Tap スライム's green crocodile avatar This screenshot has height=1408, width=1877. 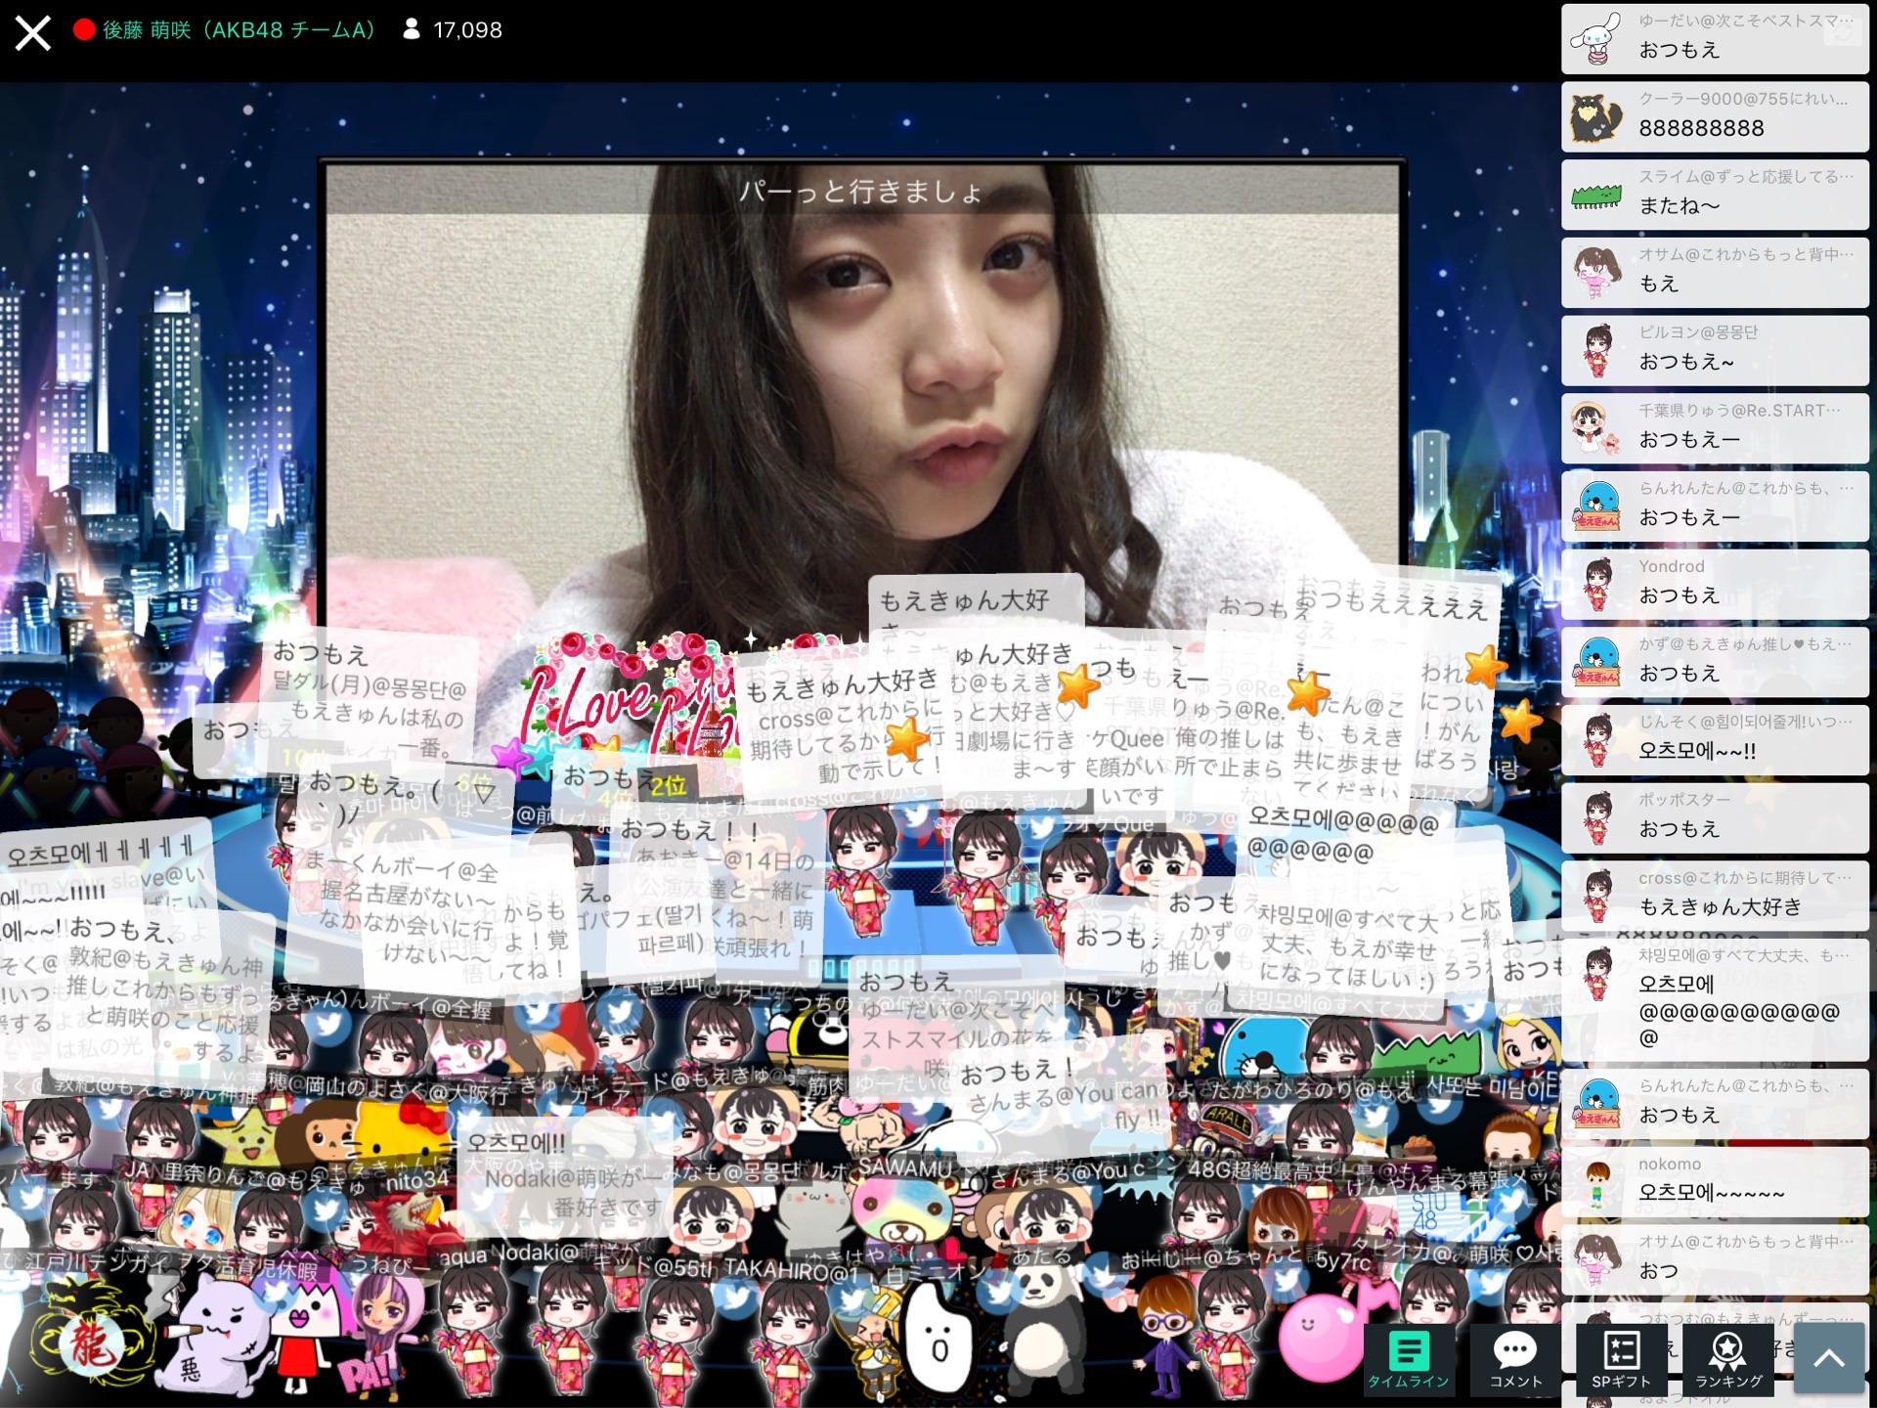(1597, 196)
